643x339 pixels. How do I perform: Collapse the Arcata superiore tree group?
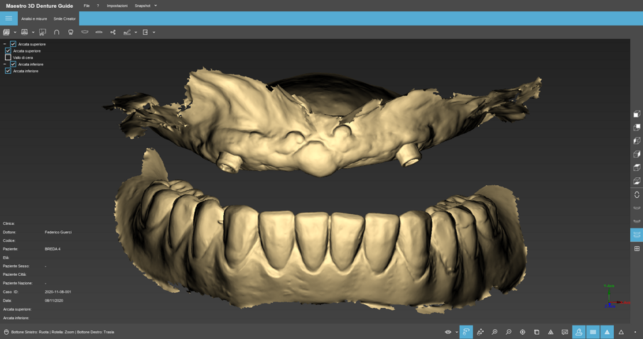[x=4, y=44]
